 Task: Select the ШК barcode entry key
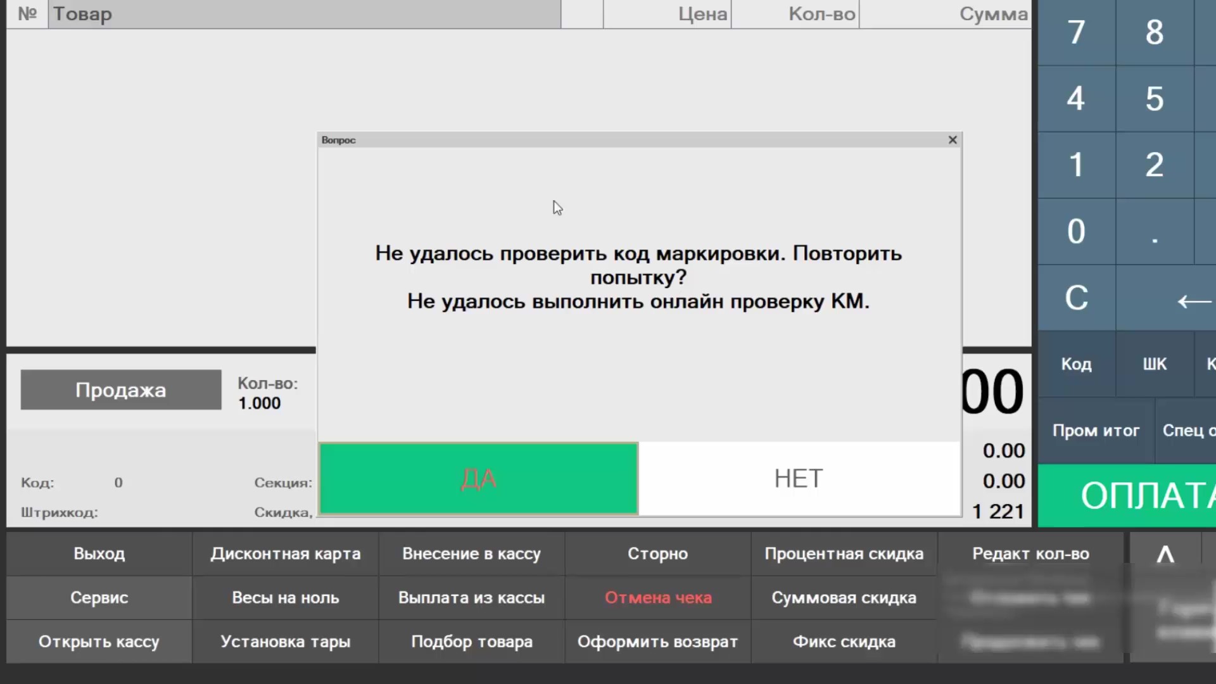tap(1155, 364)
